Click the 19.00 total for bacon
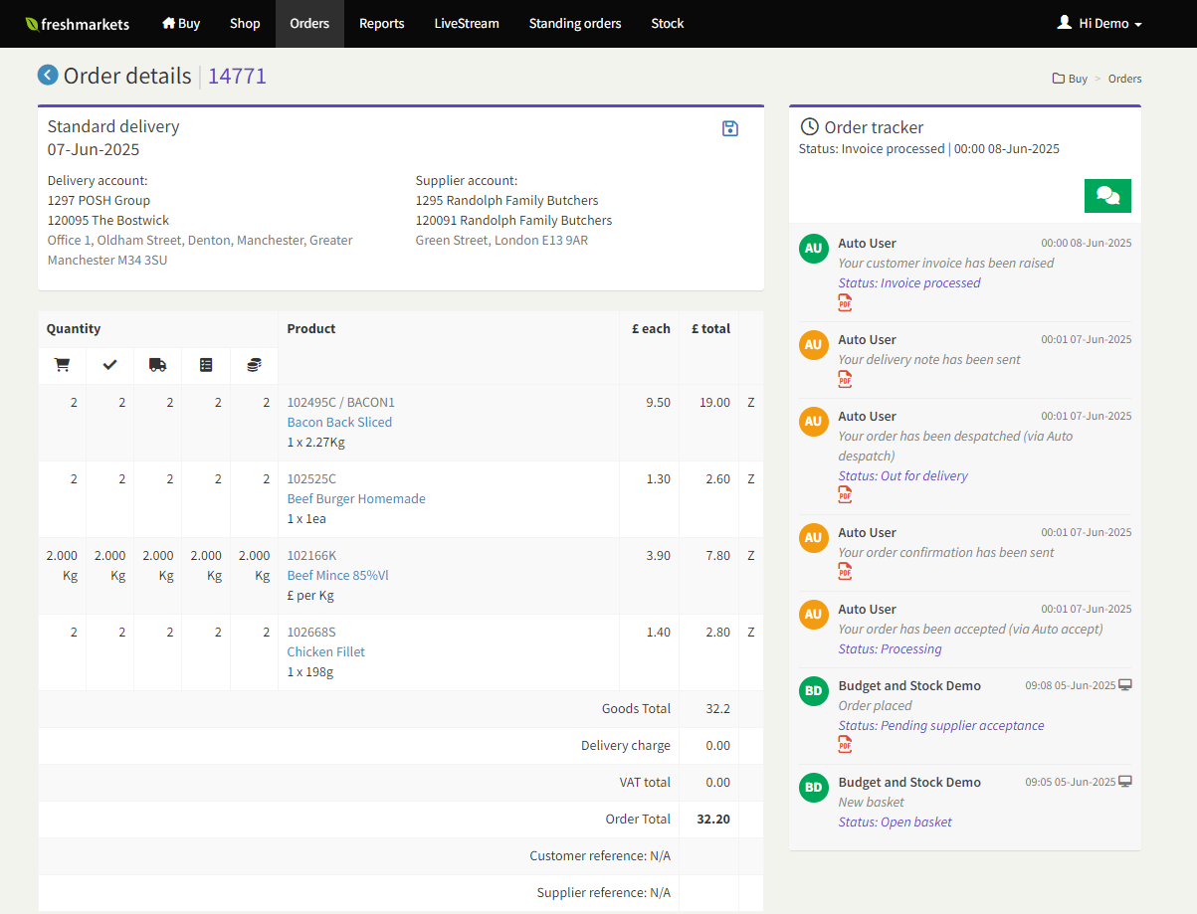1197x914 pixels. click(713, 402)
